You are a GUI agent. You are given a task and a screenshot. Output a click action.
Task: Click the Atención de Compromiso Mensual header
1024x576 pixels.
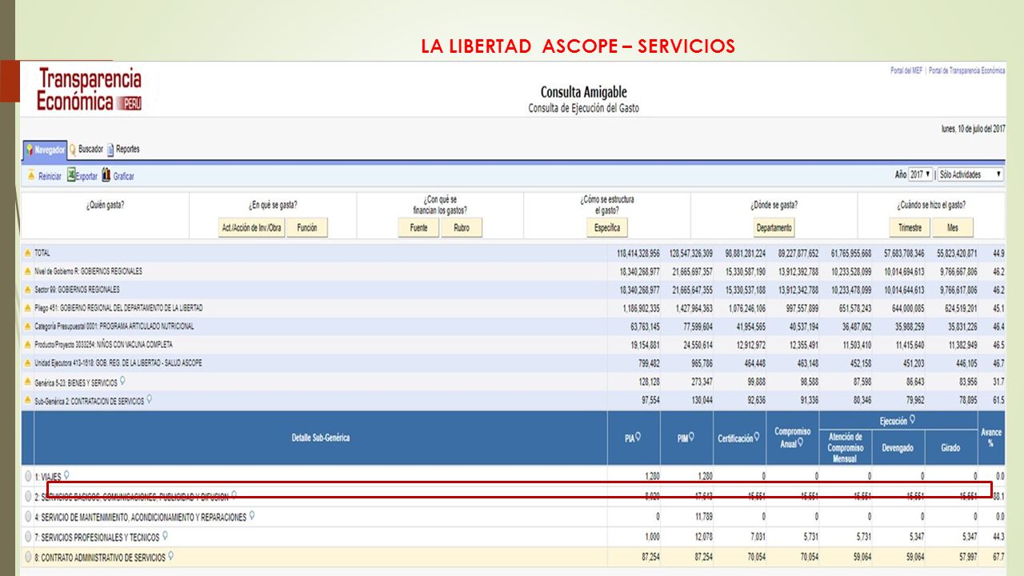point(845,448)
